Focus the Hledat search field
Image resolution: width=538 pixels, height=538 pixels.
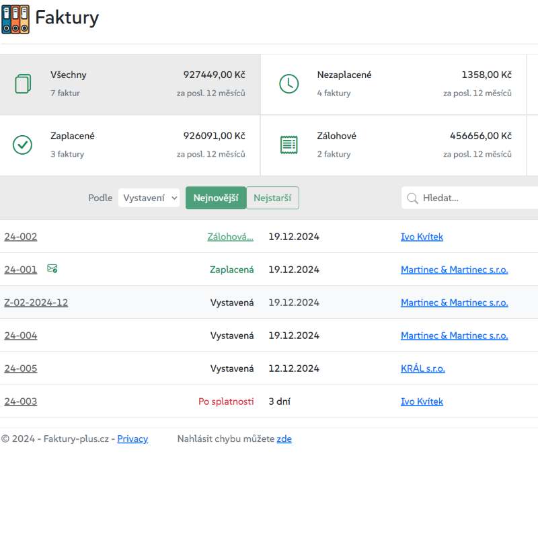point(477,198)
